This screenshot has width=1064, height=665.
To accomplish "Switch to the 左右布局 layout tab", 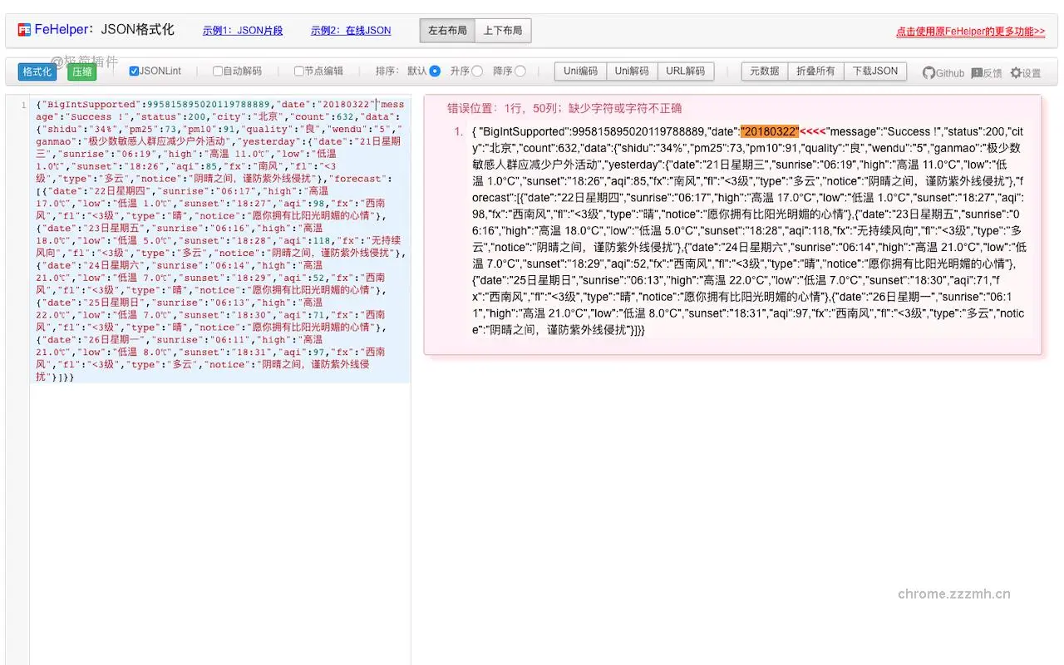I will (x=447, y=30).
